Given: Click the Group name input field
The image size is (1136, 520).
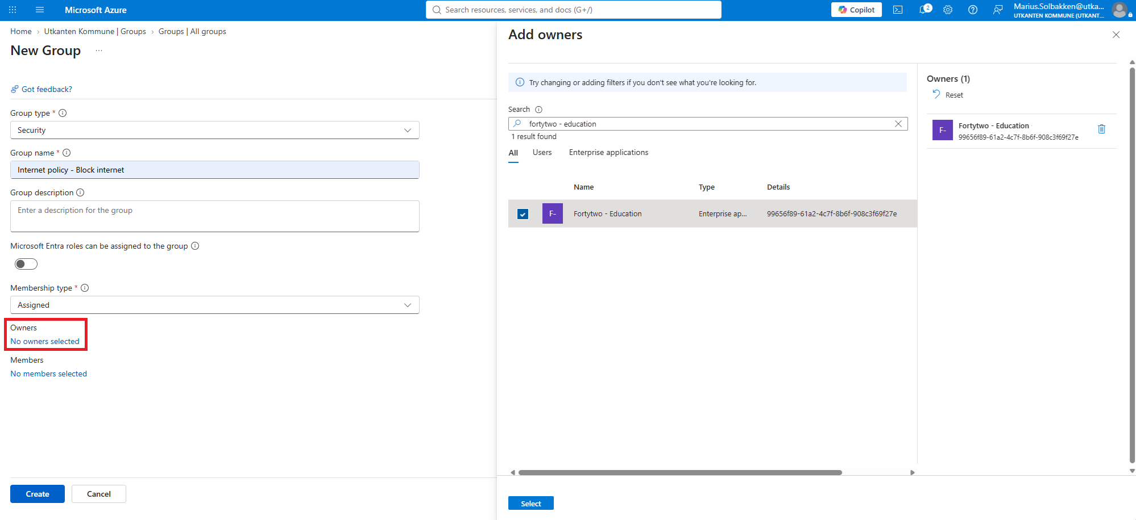Looking at the screenshot, I should [215, 170].
